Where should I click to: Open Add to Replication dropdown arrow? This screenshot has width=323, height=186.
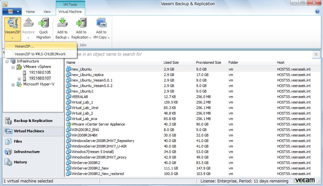point(90,38)
